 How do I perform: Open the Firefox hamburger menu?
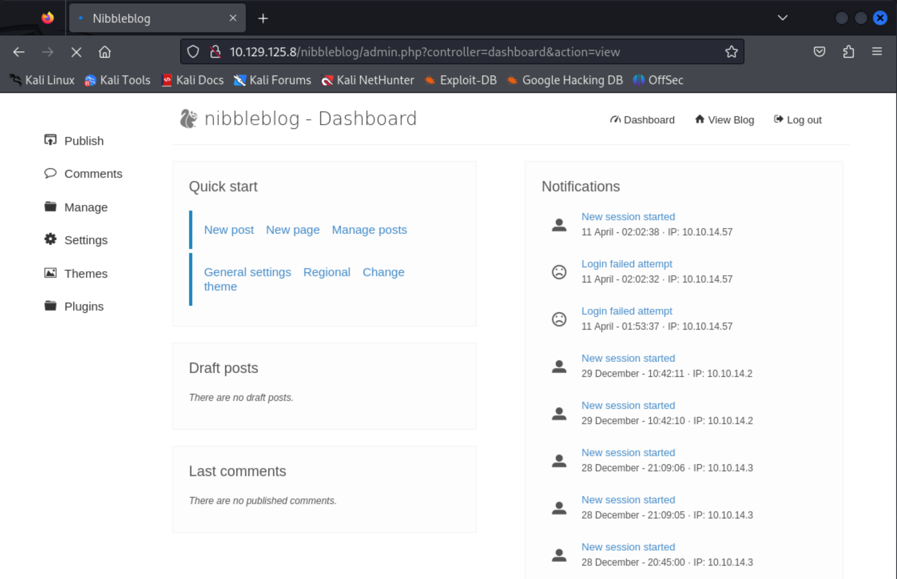(876, 52)
